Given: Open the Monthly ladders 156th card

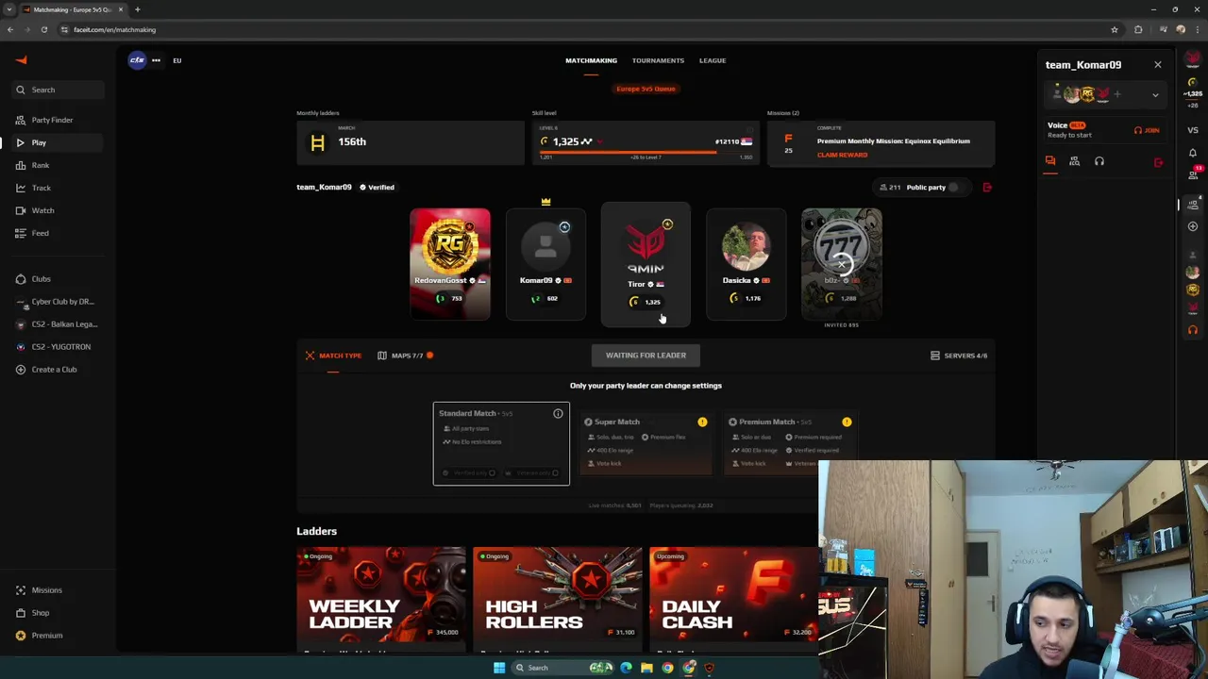Looking at the screenshot, I should coord(410,142).
